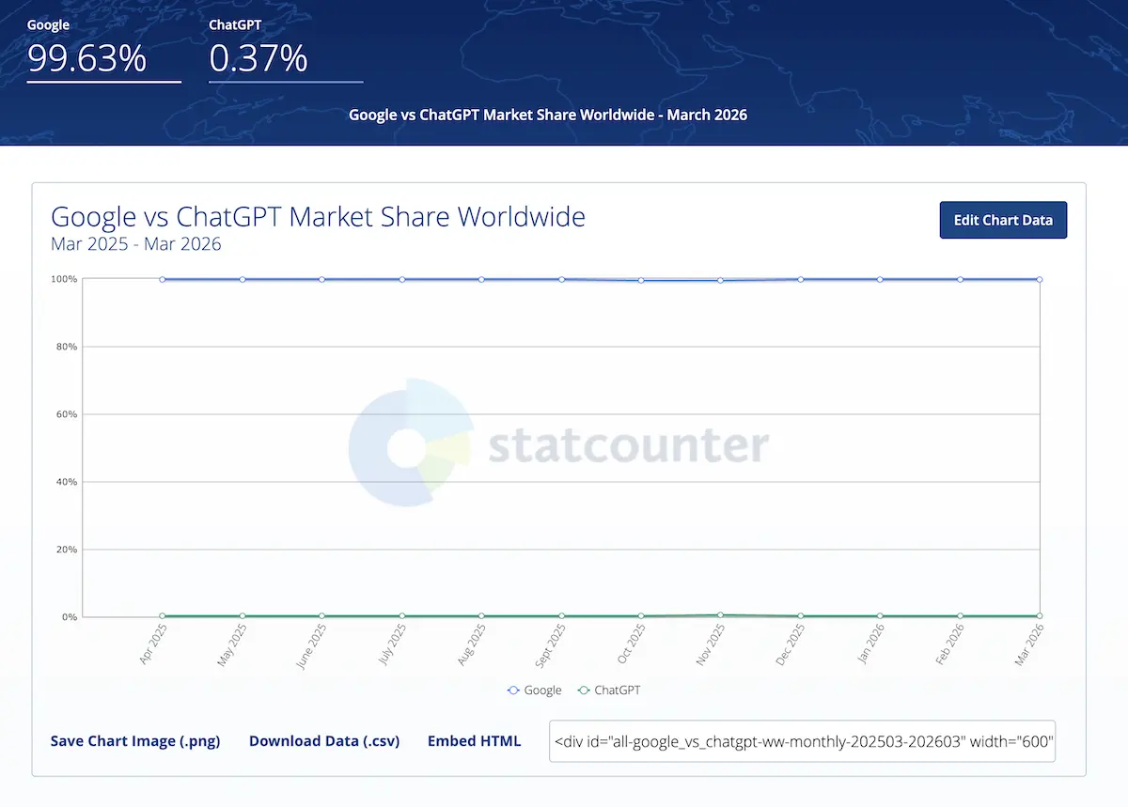Click ChatGPT's Mar 2026 data point marker
This screenshot has width=1128, height=807.
1040,616
